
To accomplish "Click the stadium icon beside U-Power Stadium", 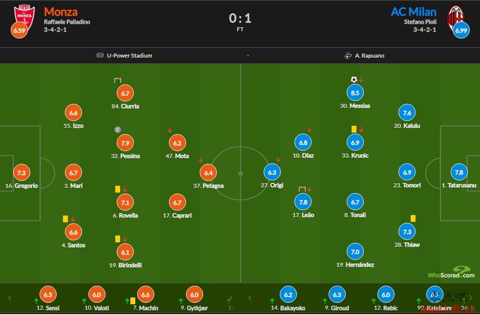I will click(x=100, y=55).
